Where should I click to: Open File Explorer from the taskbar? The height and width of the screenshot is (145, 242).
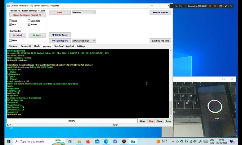79,141
